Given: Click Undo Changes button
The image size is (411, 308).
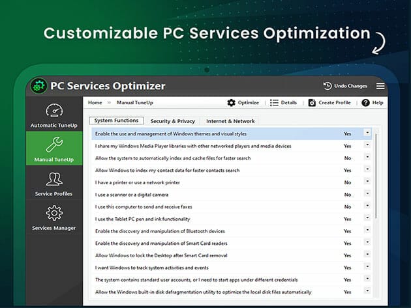Looking at the screenshot, I should click(x=345, y=86).
